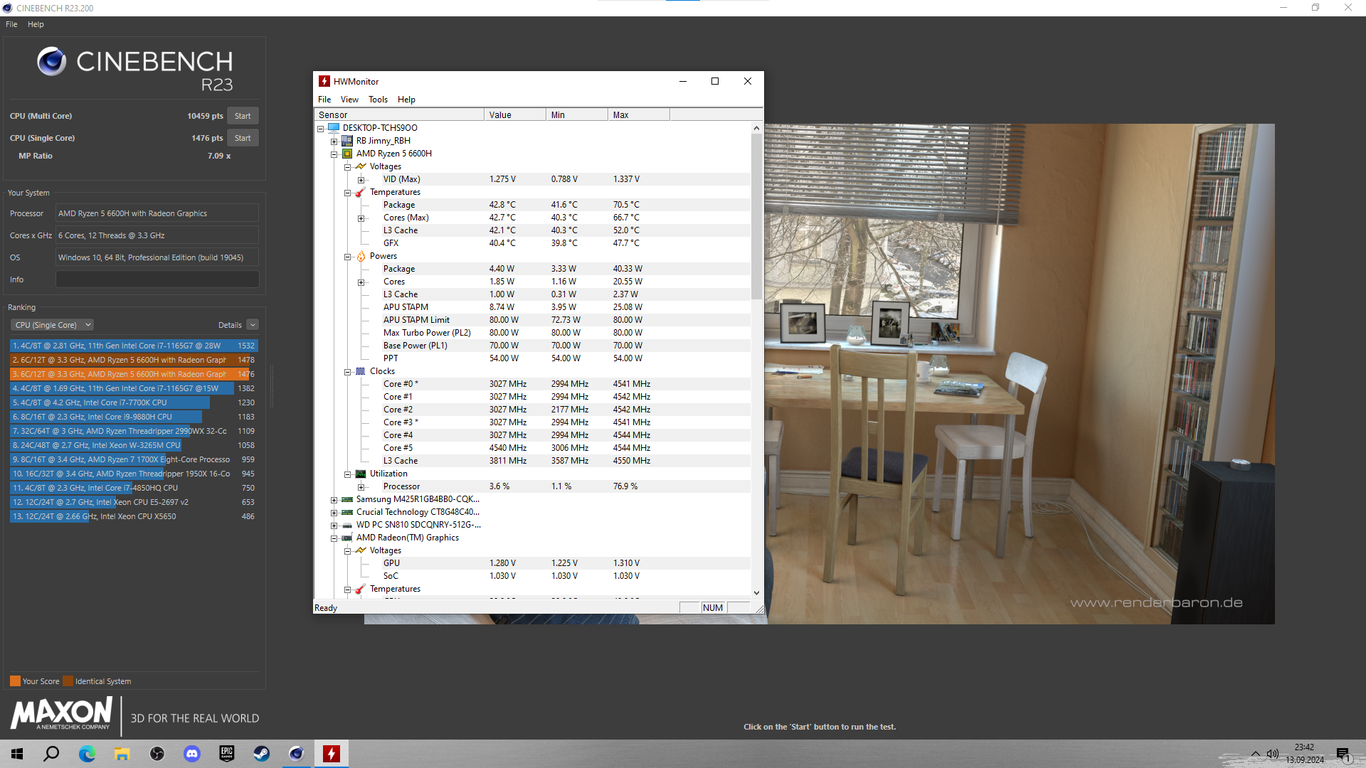The image size is (1366, 768).
Task: Start the CPU Multi Core test
Action: coord(243,116)
